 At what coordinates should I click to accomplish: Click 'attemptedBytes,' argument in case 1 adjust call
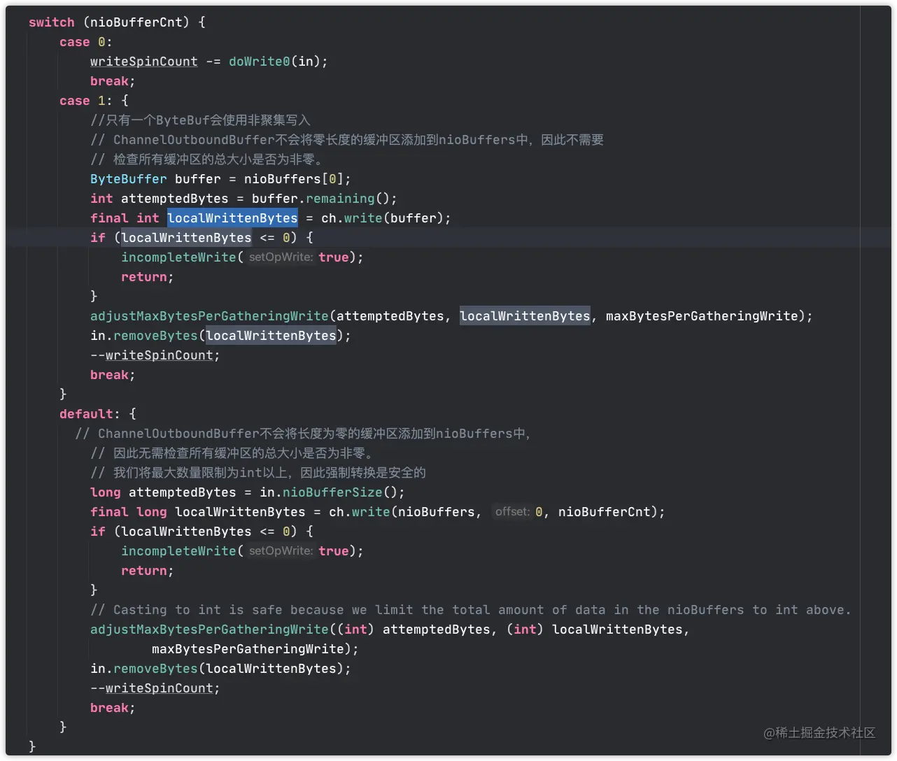pos(395,316)
